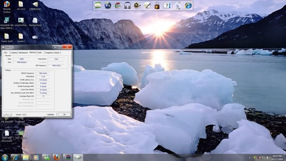Open the GPU-Z desktop icon

(x=21, y=135)
